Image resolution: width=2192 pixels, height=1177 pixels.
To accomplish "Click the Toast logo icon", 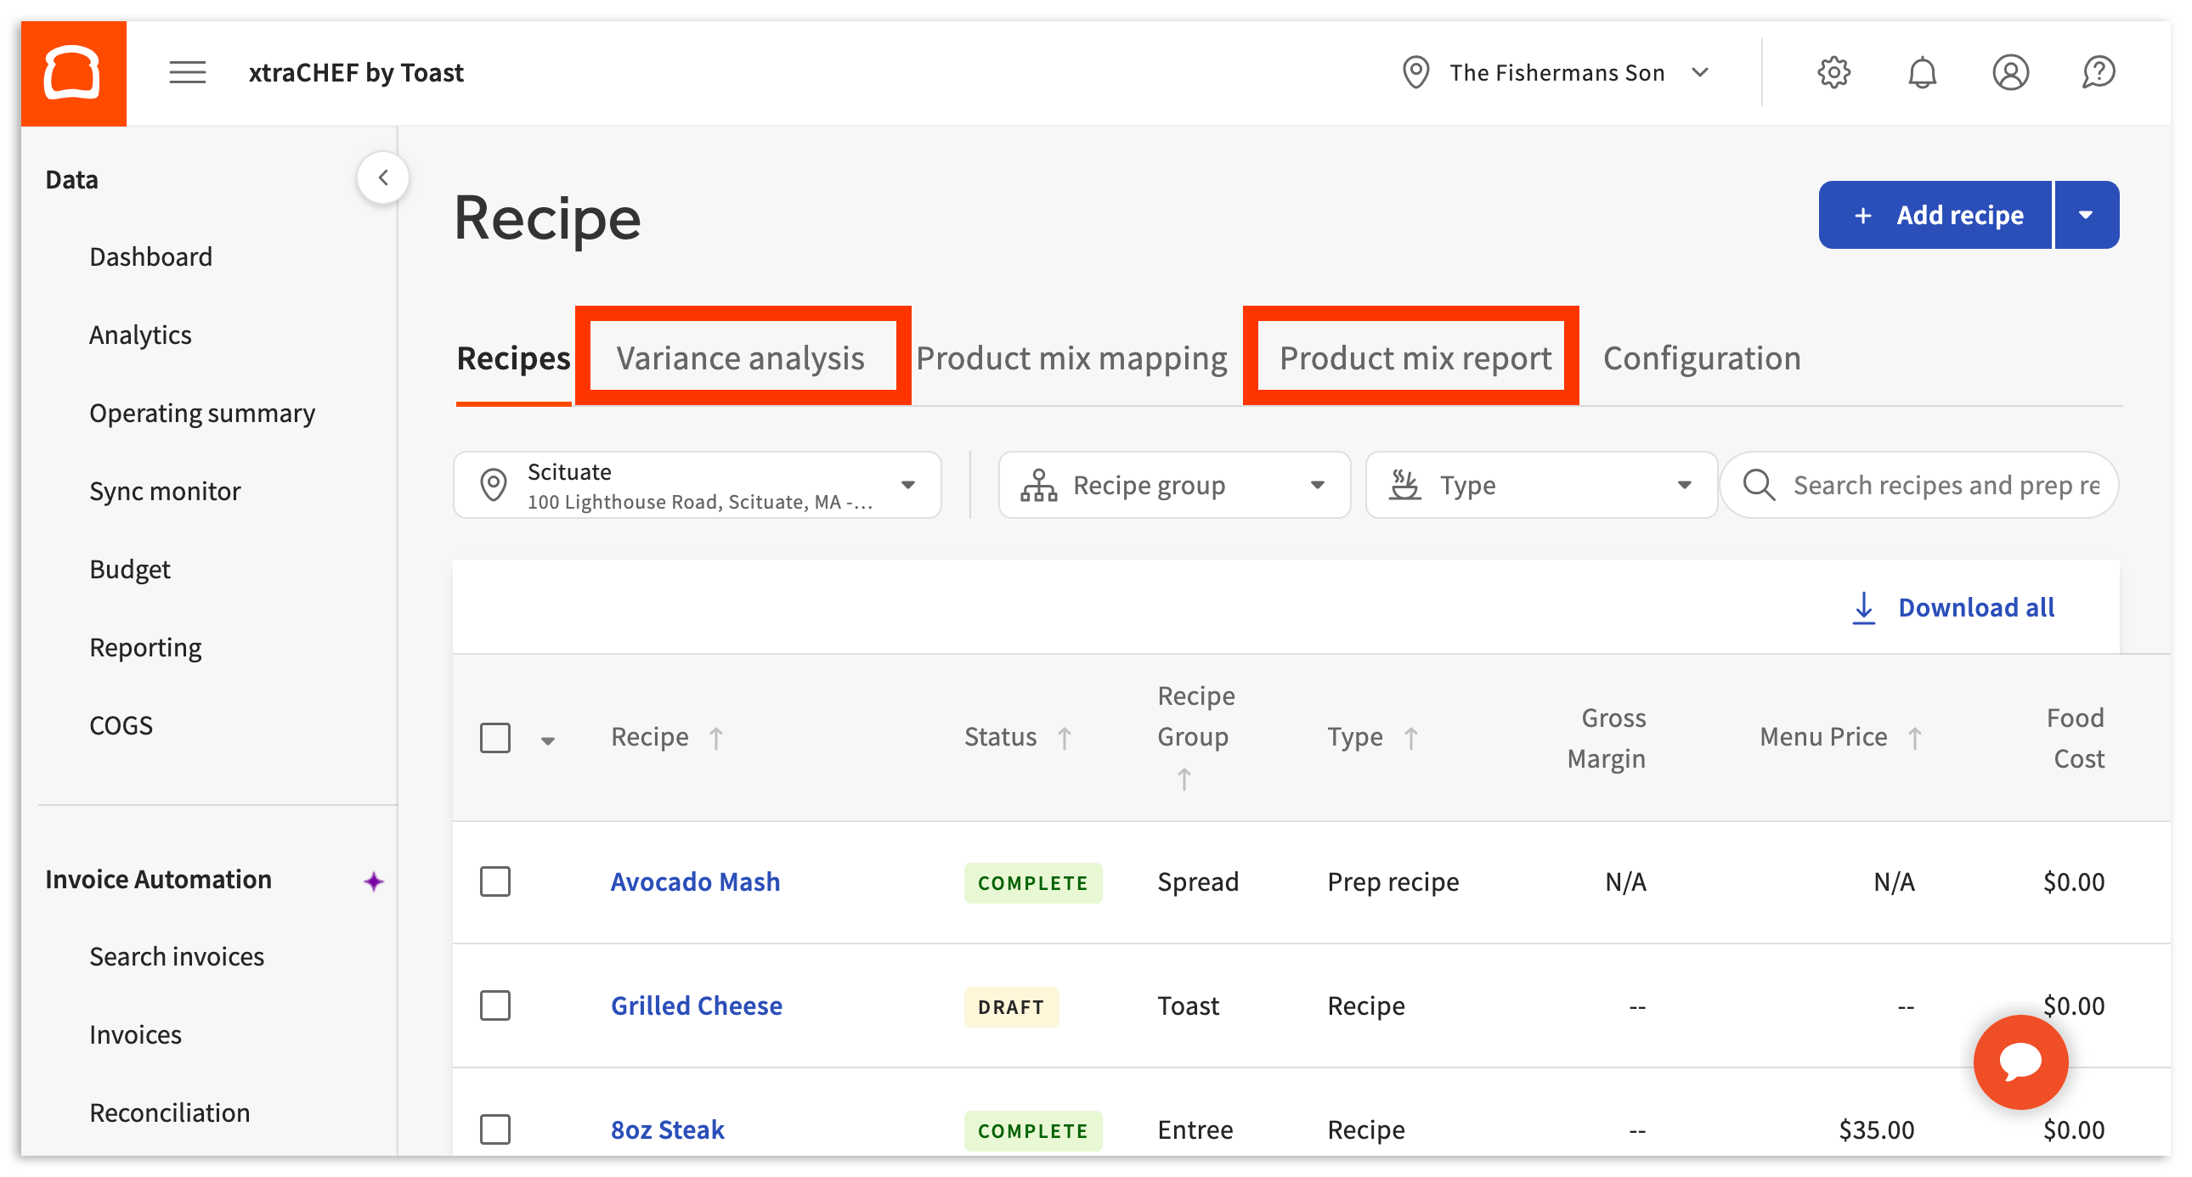I will (x=73, y=73).
